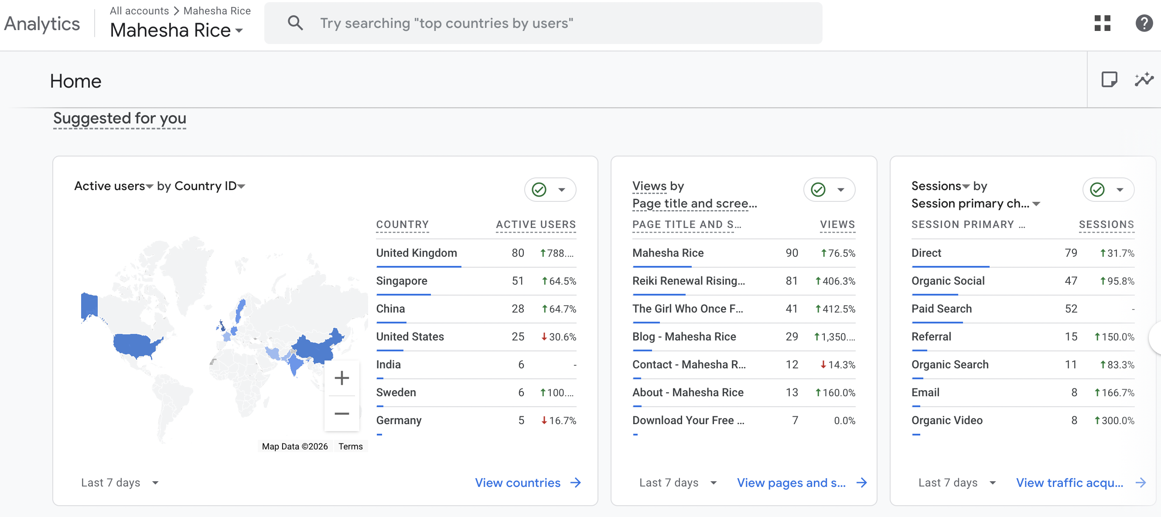1161x517 pixels.
Task: Open the Last 7 days dropdown on countries card
Action: coord(156,482)
